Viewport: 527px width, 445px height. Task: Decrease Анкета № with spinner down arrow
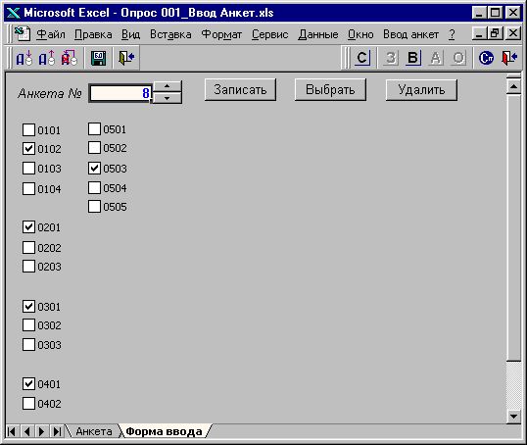tap(168, 98)
